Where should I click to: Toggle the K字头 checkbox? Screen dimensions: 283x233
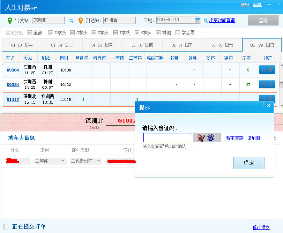click(x=137, y=33)
